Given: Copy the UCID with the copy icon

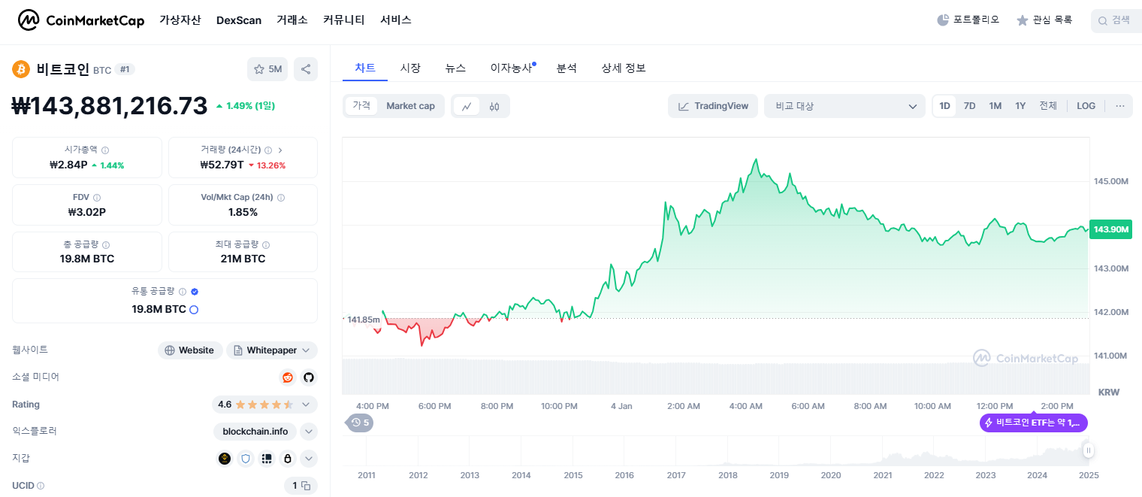Looking at the screenshot, I should [306, 486].
